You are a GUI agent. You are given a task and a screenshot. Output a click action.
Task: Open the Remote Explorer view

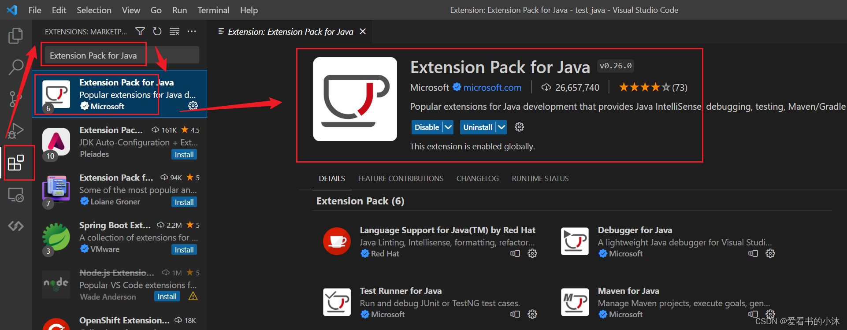coord(16,195)
